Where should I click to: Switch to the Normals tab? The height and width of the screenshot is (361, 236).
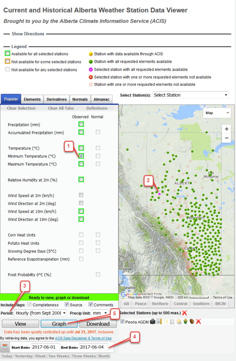coord(80,100)
